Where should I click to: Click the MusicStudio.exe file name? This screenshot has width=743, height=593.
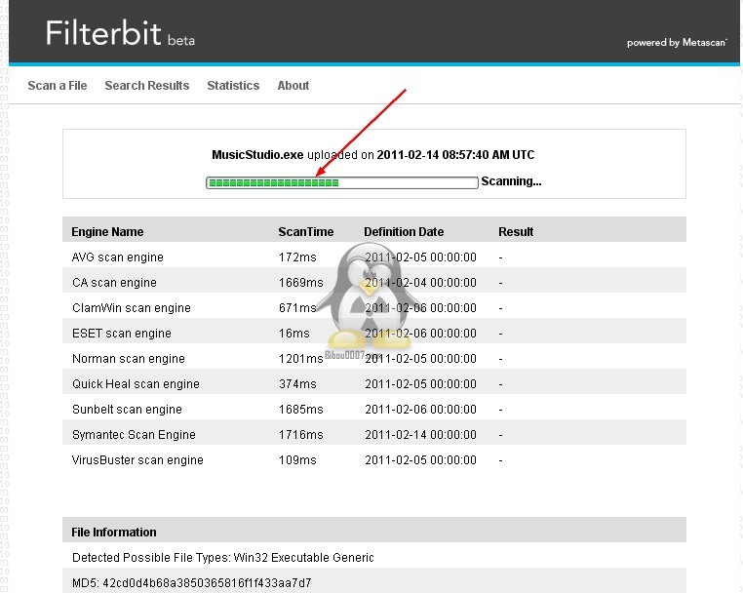click(x=257, y=155)
